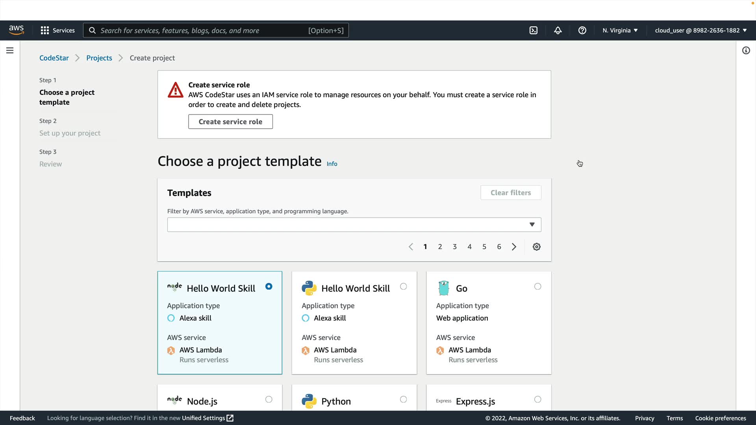
Task: Open the Info link beside heading
Action: point(332,164)
